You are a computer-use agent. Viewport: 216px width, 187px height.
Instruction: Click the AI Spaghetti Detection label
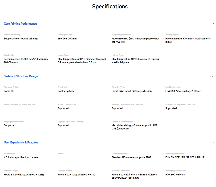pos(14,122)
